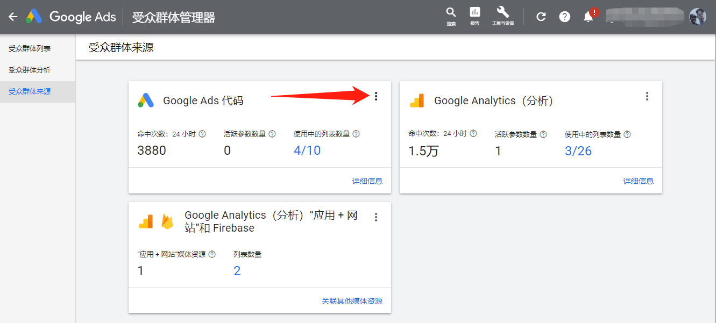Click the 4/10 list count link

[307, 150]
